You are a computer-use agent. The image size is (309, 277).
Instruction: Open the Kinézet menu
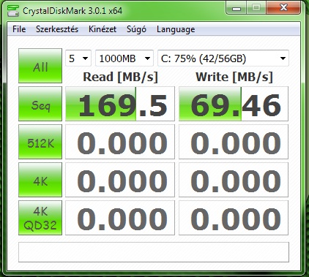click(103, 29)
